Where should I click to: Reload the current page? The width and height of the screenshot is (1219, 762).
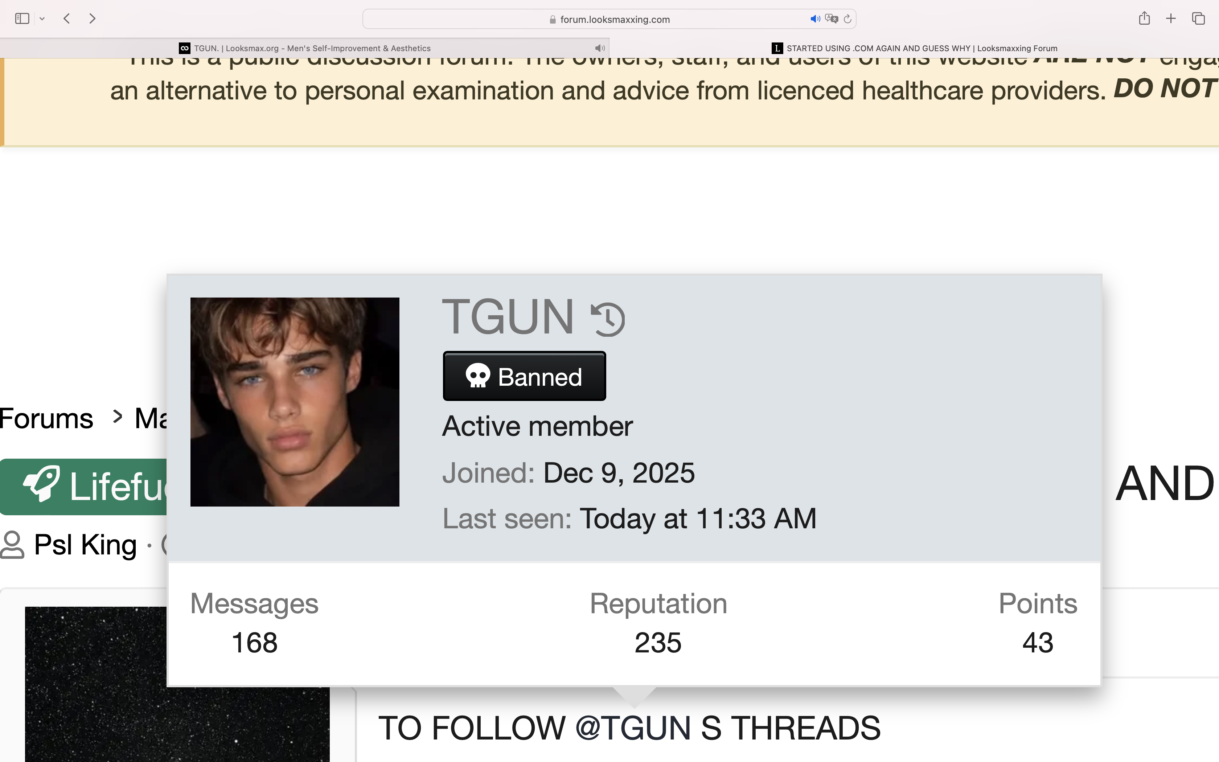click(848, 19)
